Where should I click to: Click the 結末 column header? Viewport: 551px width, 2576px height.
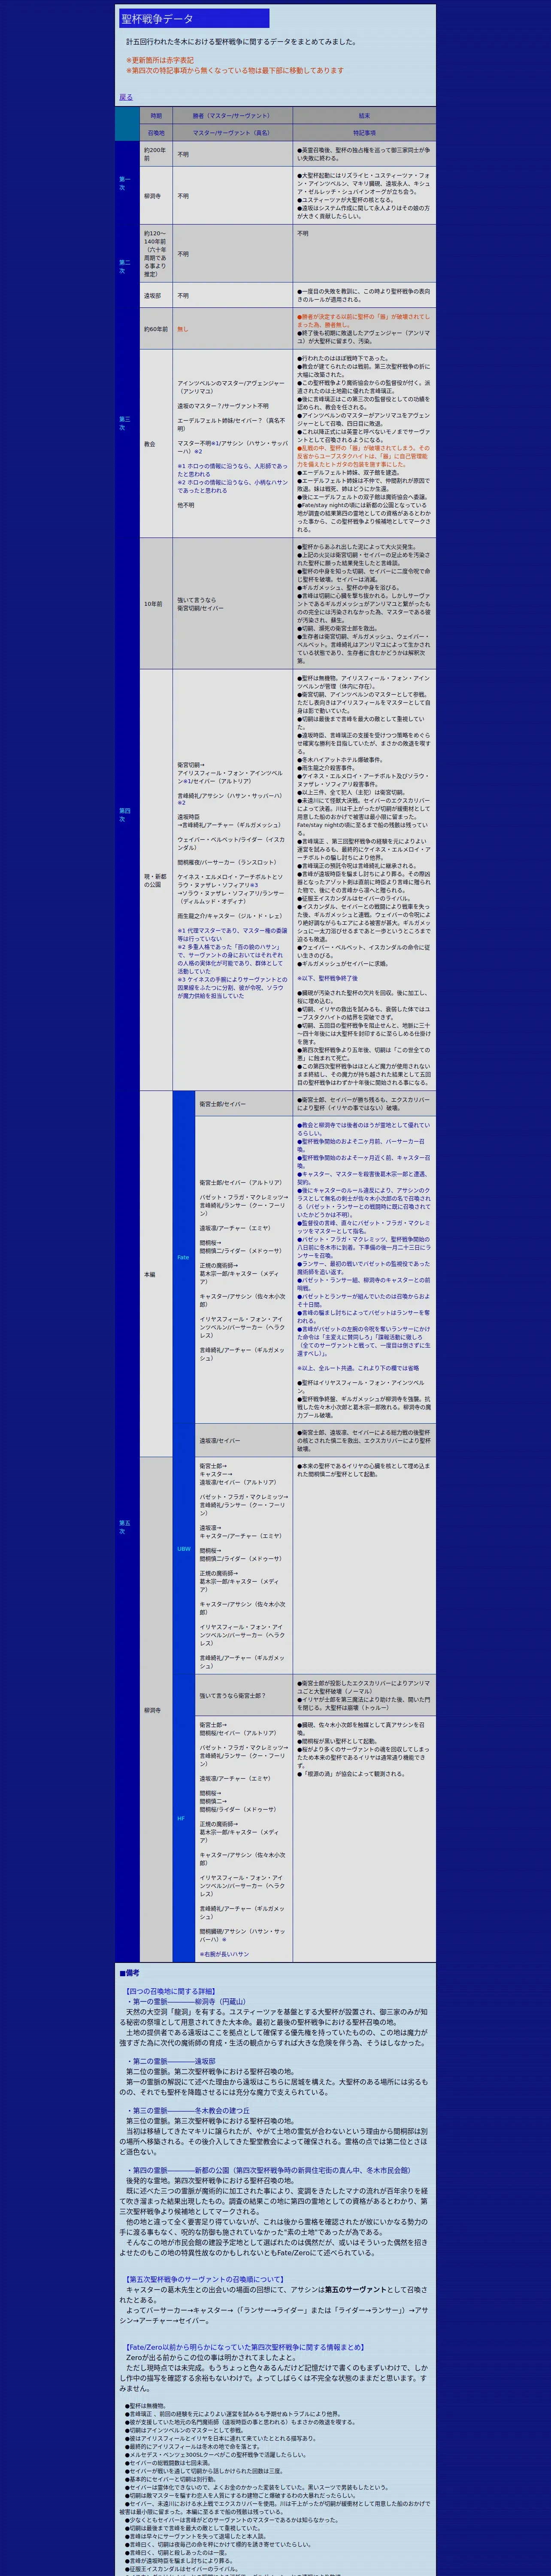364,116
